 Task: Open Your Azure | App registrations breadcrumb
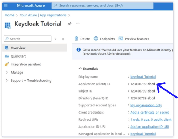click(x=43, y=15)
